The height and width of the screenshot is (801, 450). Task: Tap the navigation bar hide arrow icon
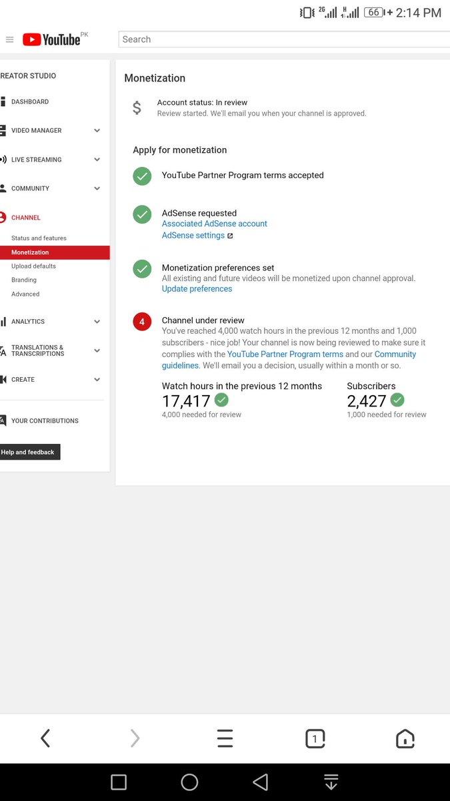(x=331, y=782)
